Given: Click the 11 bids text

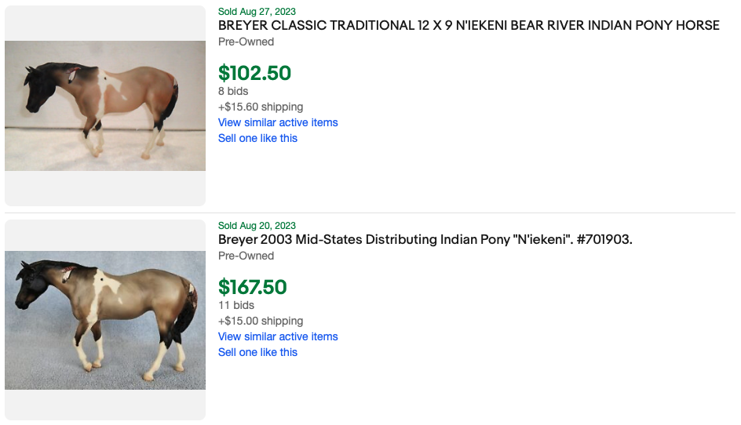Looking at the screenshot, I should pos(235,305).
